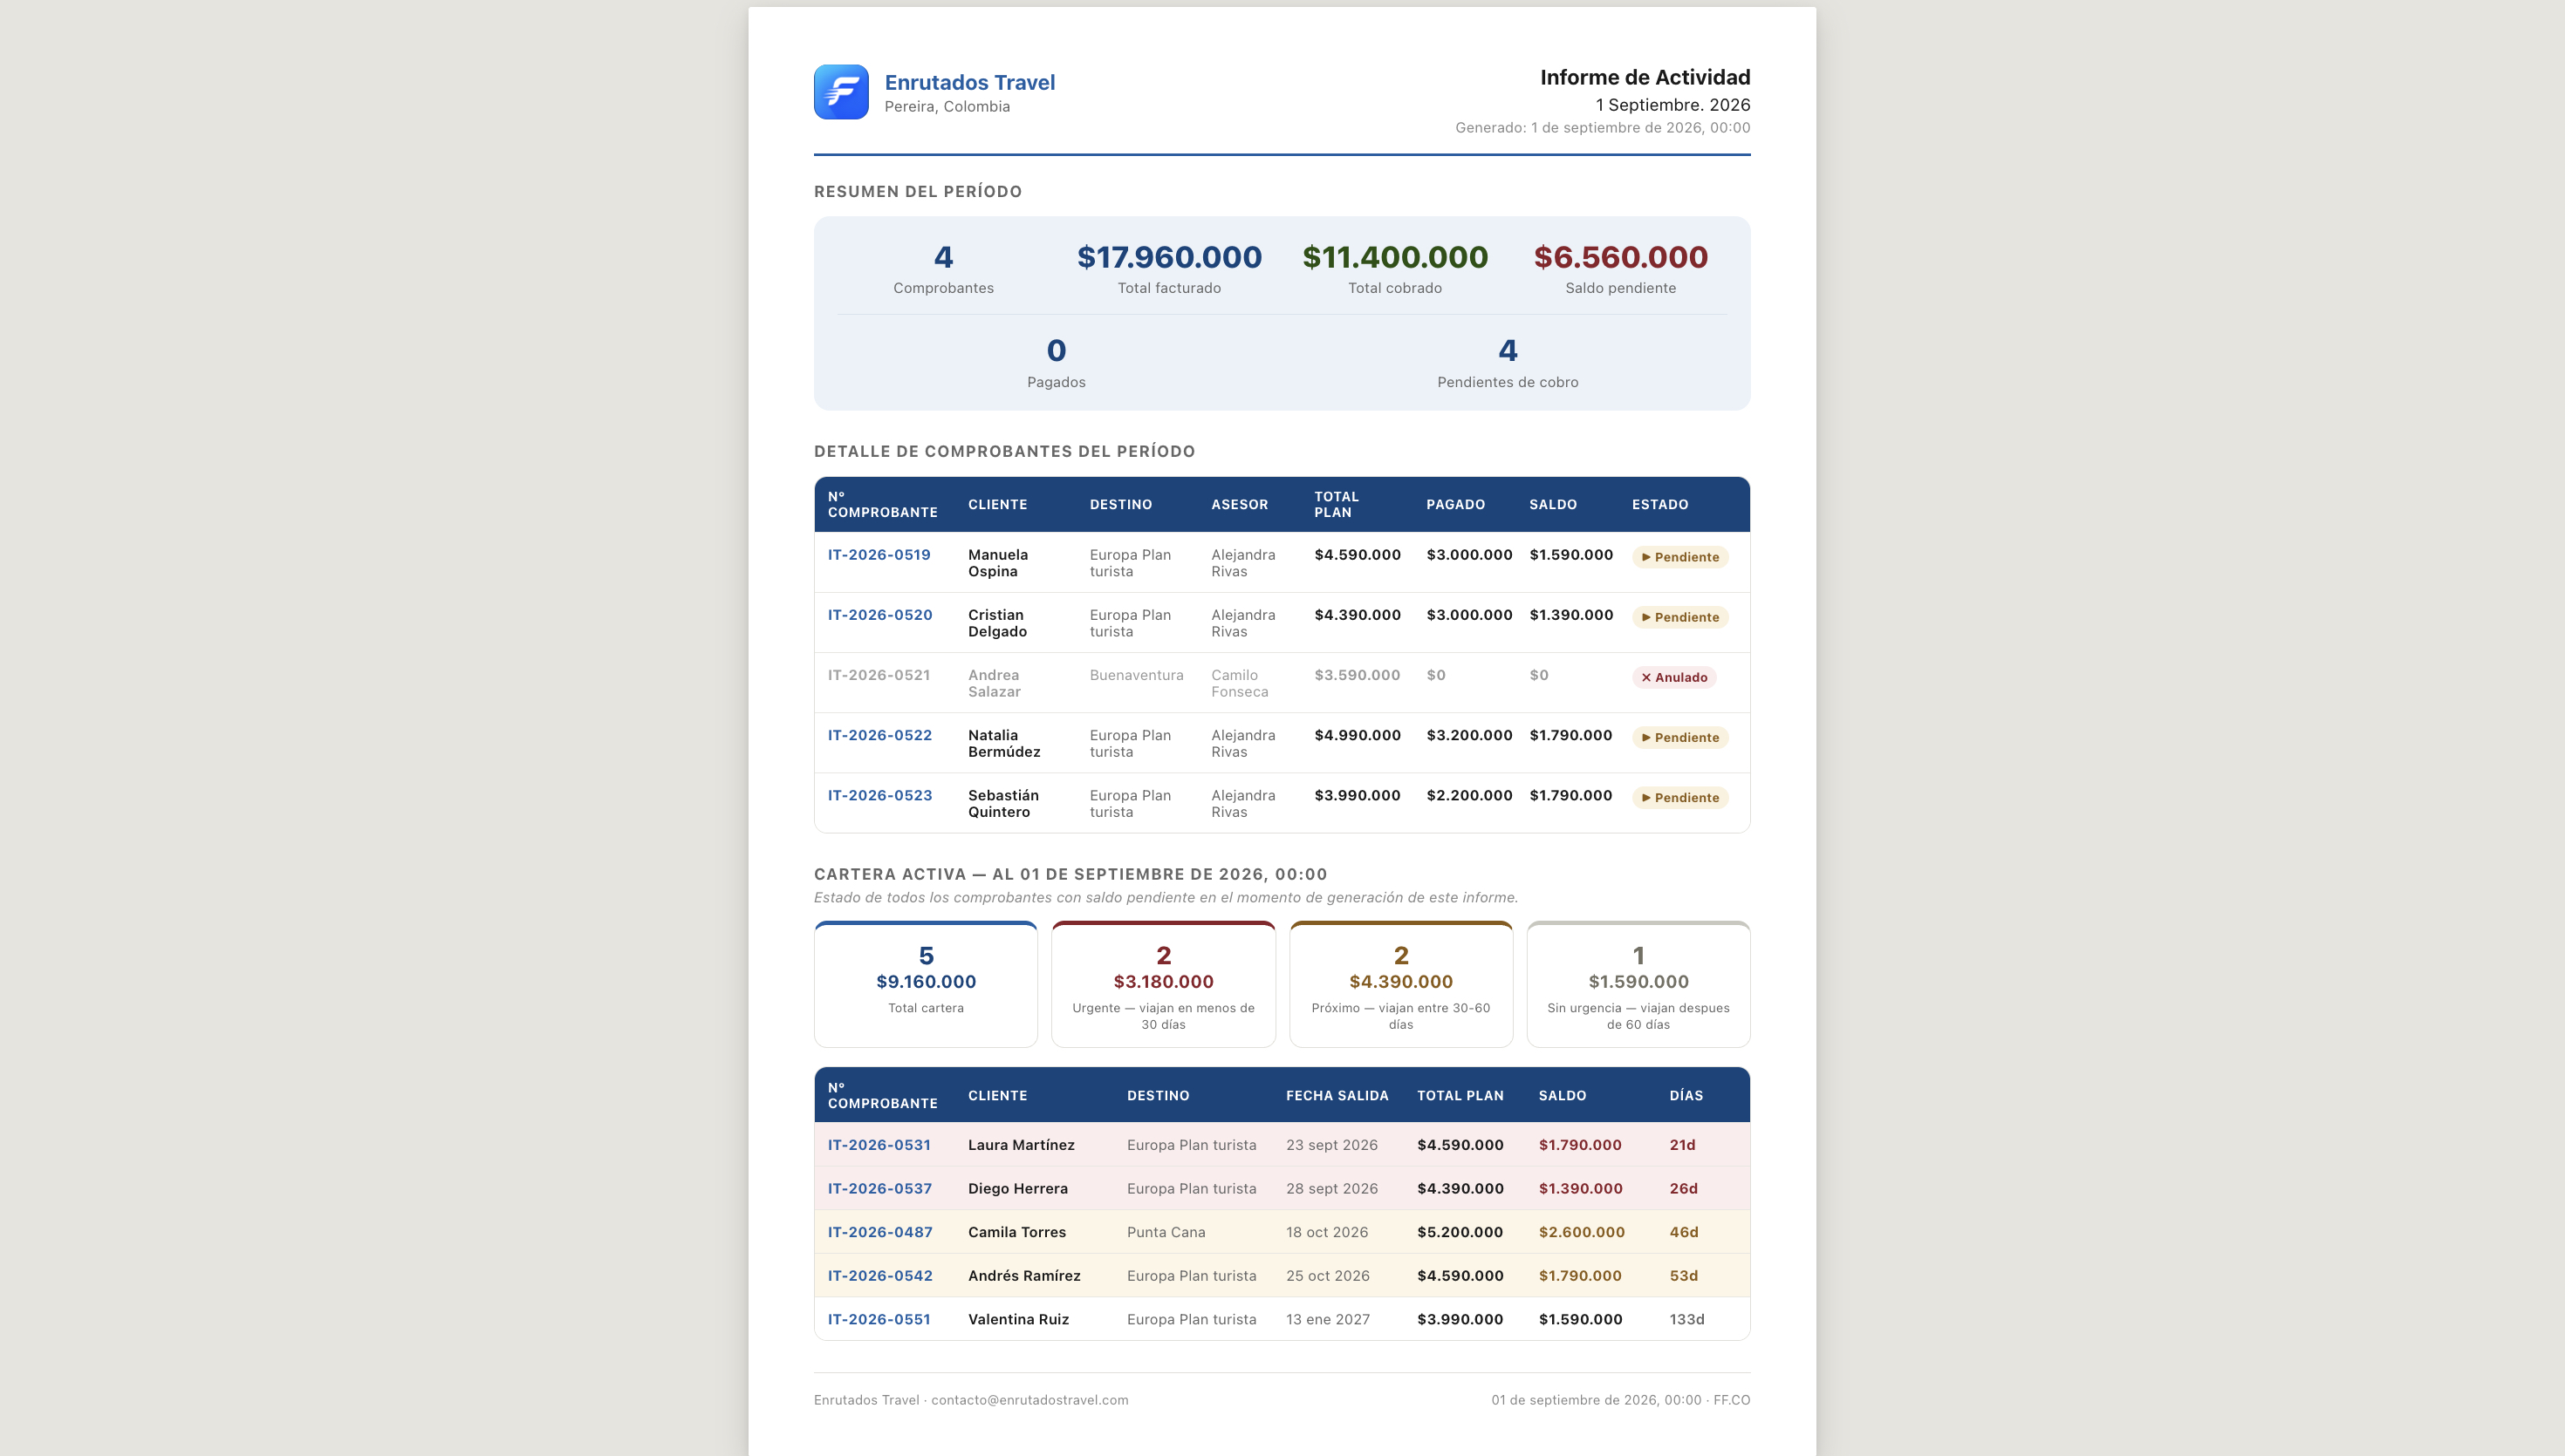
Task: Open comprobante IT-2026-0519 link
Action: point(879,555)
